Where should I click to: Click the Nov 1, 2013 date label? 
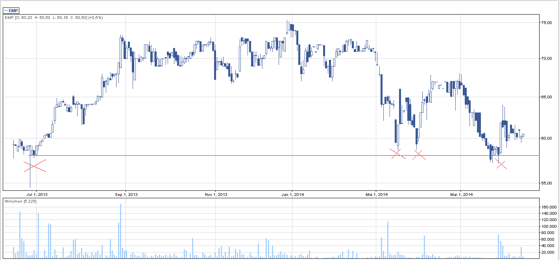tap(215, 194)
